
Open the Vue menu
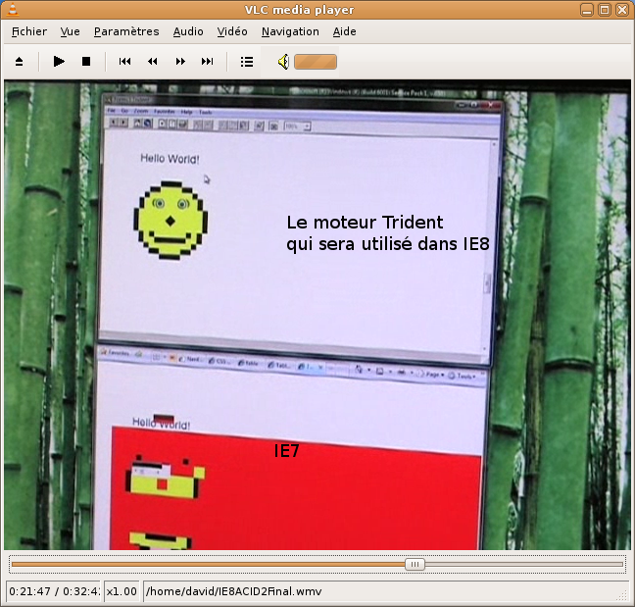click(x=71, y=31)
